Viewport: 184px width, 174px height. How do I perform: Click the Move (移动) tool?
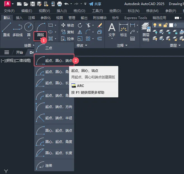click(67, 25)
